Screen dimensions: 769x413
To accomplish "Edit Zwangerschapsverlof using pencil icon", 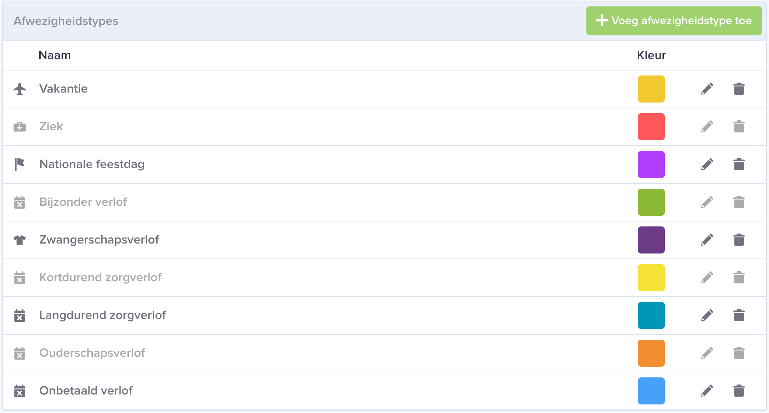I will point(707,240).
